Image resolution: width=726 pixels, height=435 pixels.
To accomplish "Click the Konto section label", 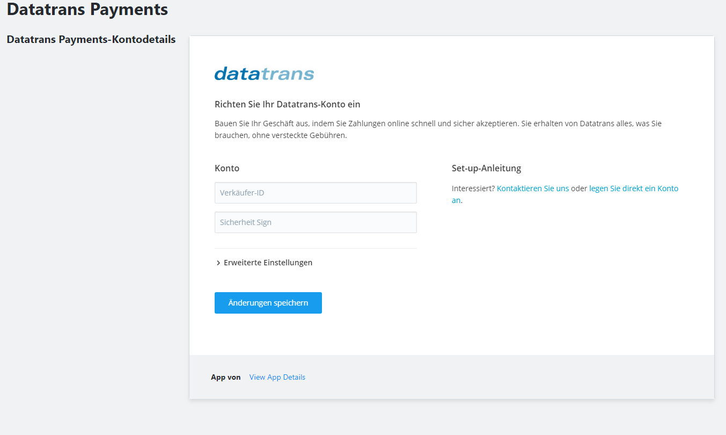I will (227, 168).
